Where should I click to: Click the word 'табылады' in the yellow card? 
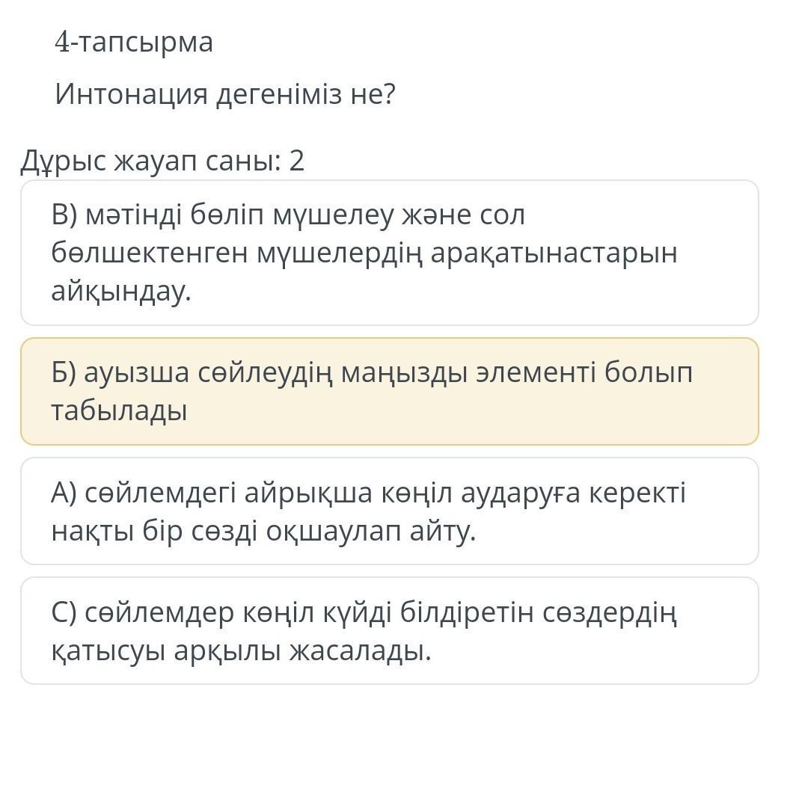click(120, 410)
